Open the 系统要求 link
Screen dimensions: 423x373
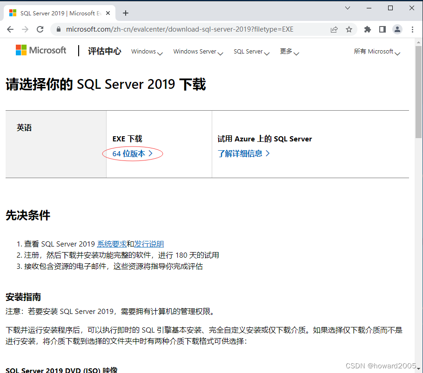[x=112, y=244]
